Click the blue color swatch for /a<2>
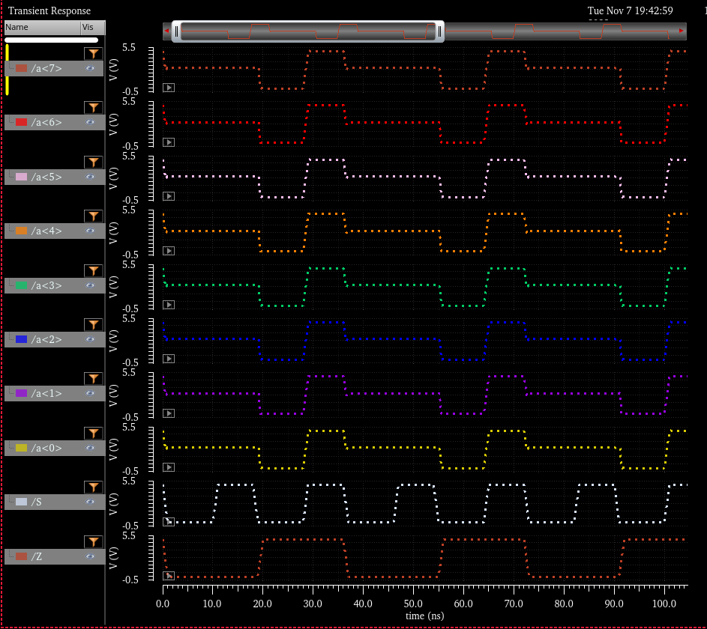Screen dimensions: 707x629 [x=21, y=339]
